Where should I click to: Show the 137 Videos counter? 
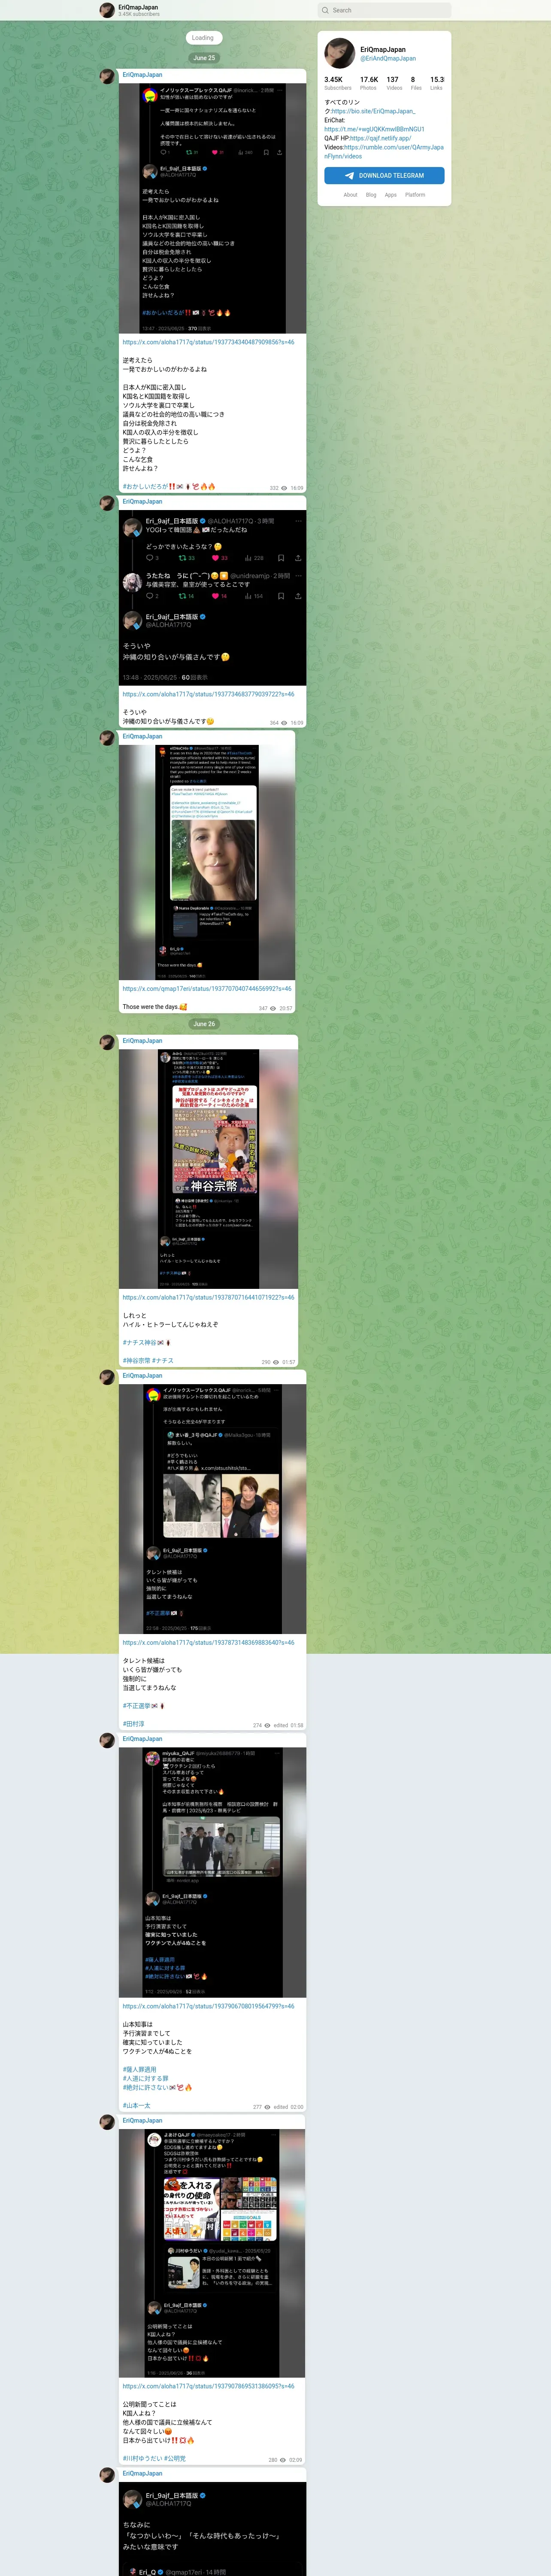[394, 83]
